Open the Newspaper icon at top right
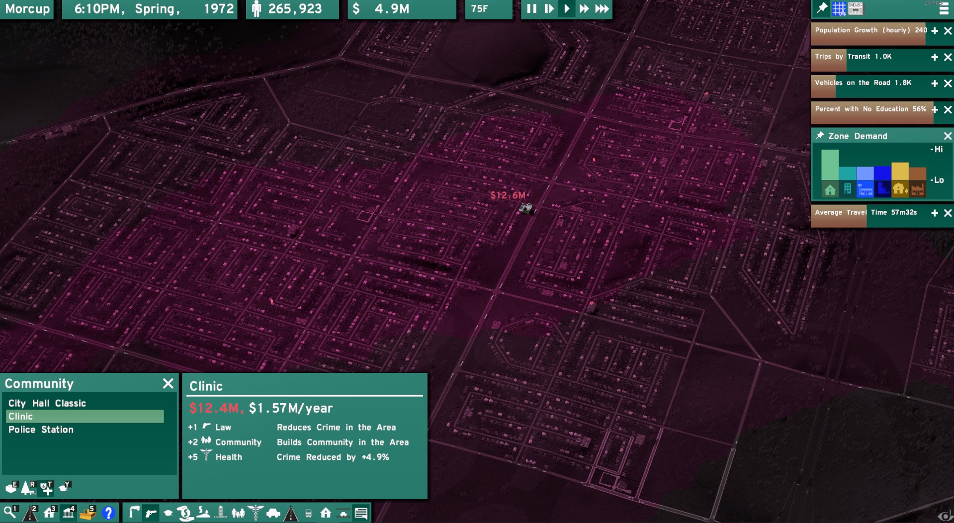Viewport: 954px width, 523px height. tap(856, 8)
